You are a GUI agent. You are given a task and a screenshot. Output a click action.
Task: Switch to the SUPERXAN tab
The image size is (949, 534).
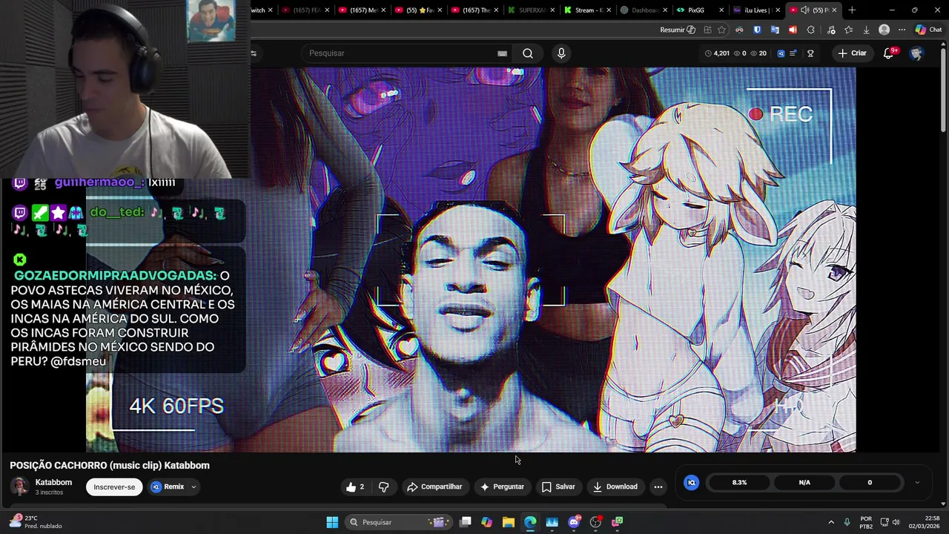[529, 10]
